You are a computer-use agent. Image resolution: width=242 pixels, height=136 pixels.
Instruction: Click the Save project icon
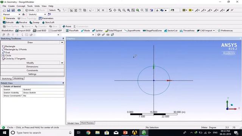pyautogui.click(x=8, y=10)
